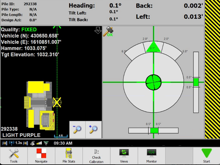Click the leftmost satellite icon in status bar
Image resolution: width=220 pixels, height=165 pixels.
coord(5,143)
